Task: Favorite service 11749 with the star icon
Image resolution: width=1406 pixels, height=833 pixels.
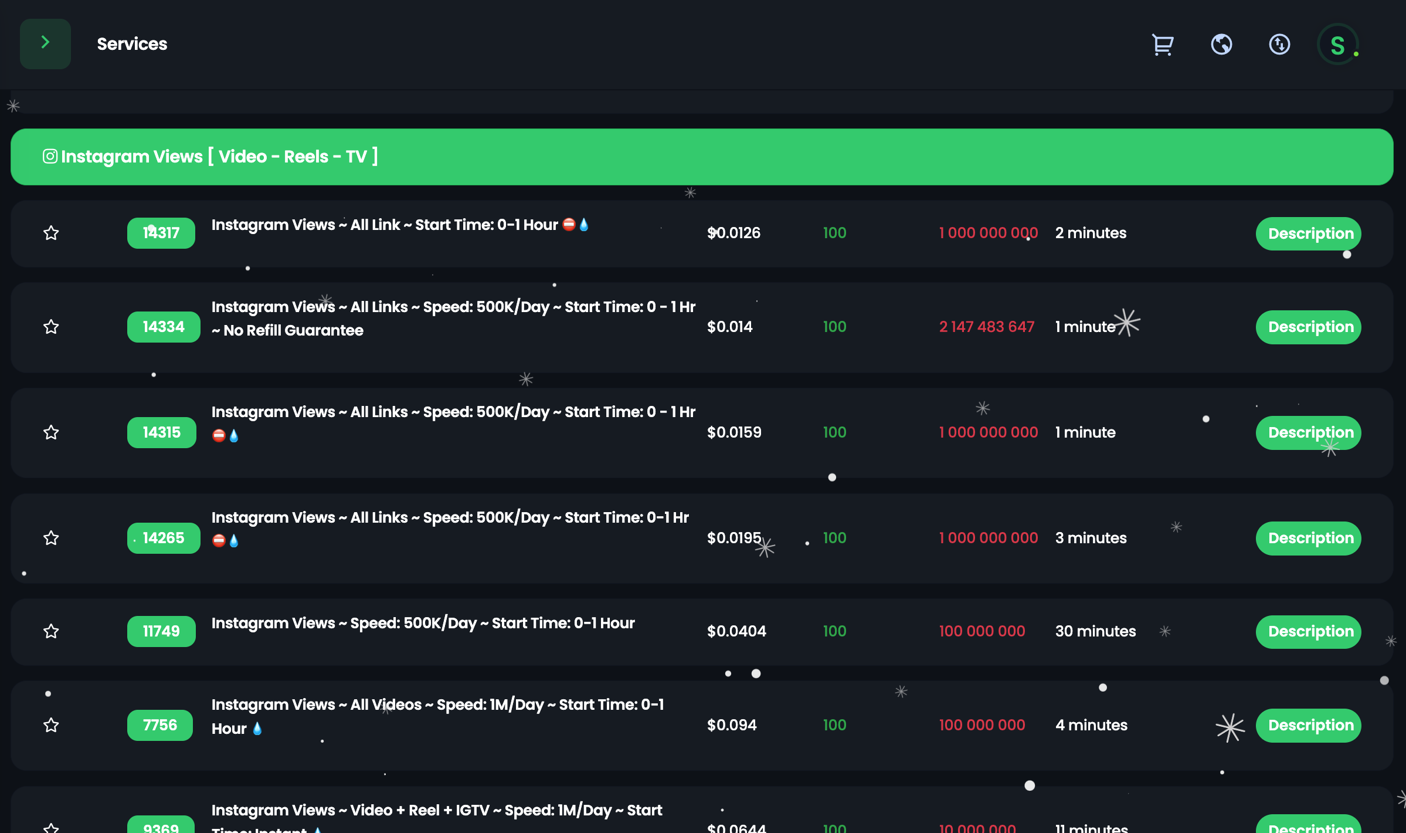Action: point(52,631)
